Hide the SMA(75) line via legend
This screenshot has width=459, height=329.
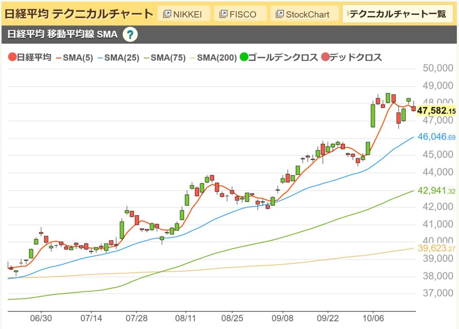pos(165,57)
